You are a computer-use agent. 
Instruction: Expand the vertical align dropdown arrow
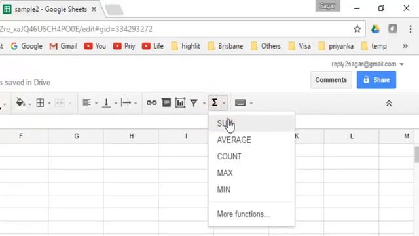point(116,104)
